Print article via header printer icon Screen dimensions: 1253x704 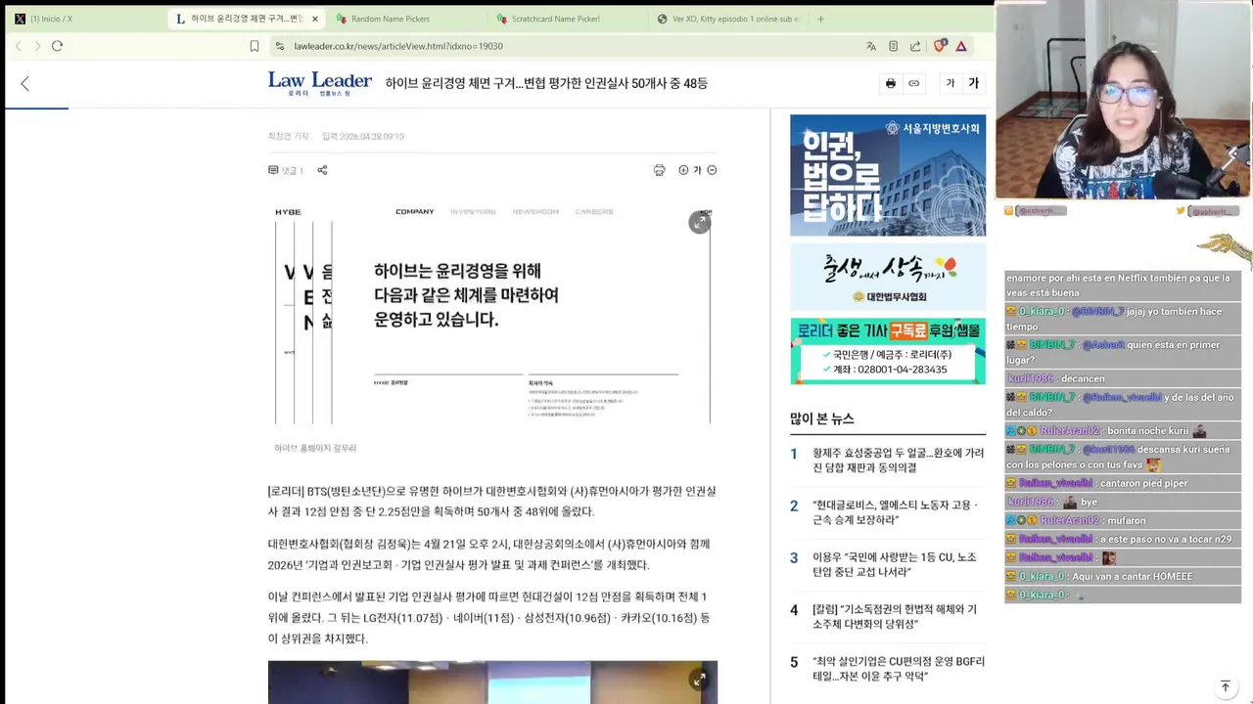click(x=890, y=84)
